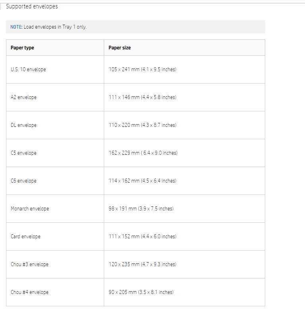The width and height of the screenshot is (305, 323).
Task: Click the 105 x 241 mm size cell
Action: (142, 70)
